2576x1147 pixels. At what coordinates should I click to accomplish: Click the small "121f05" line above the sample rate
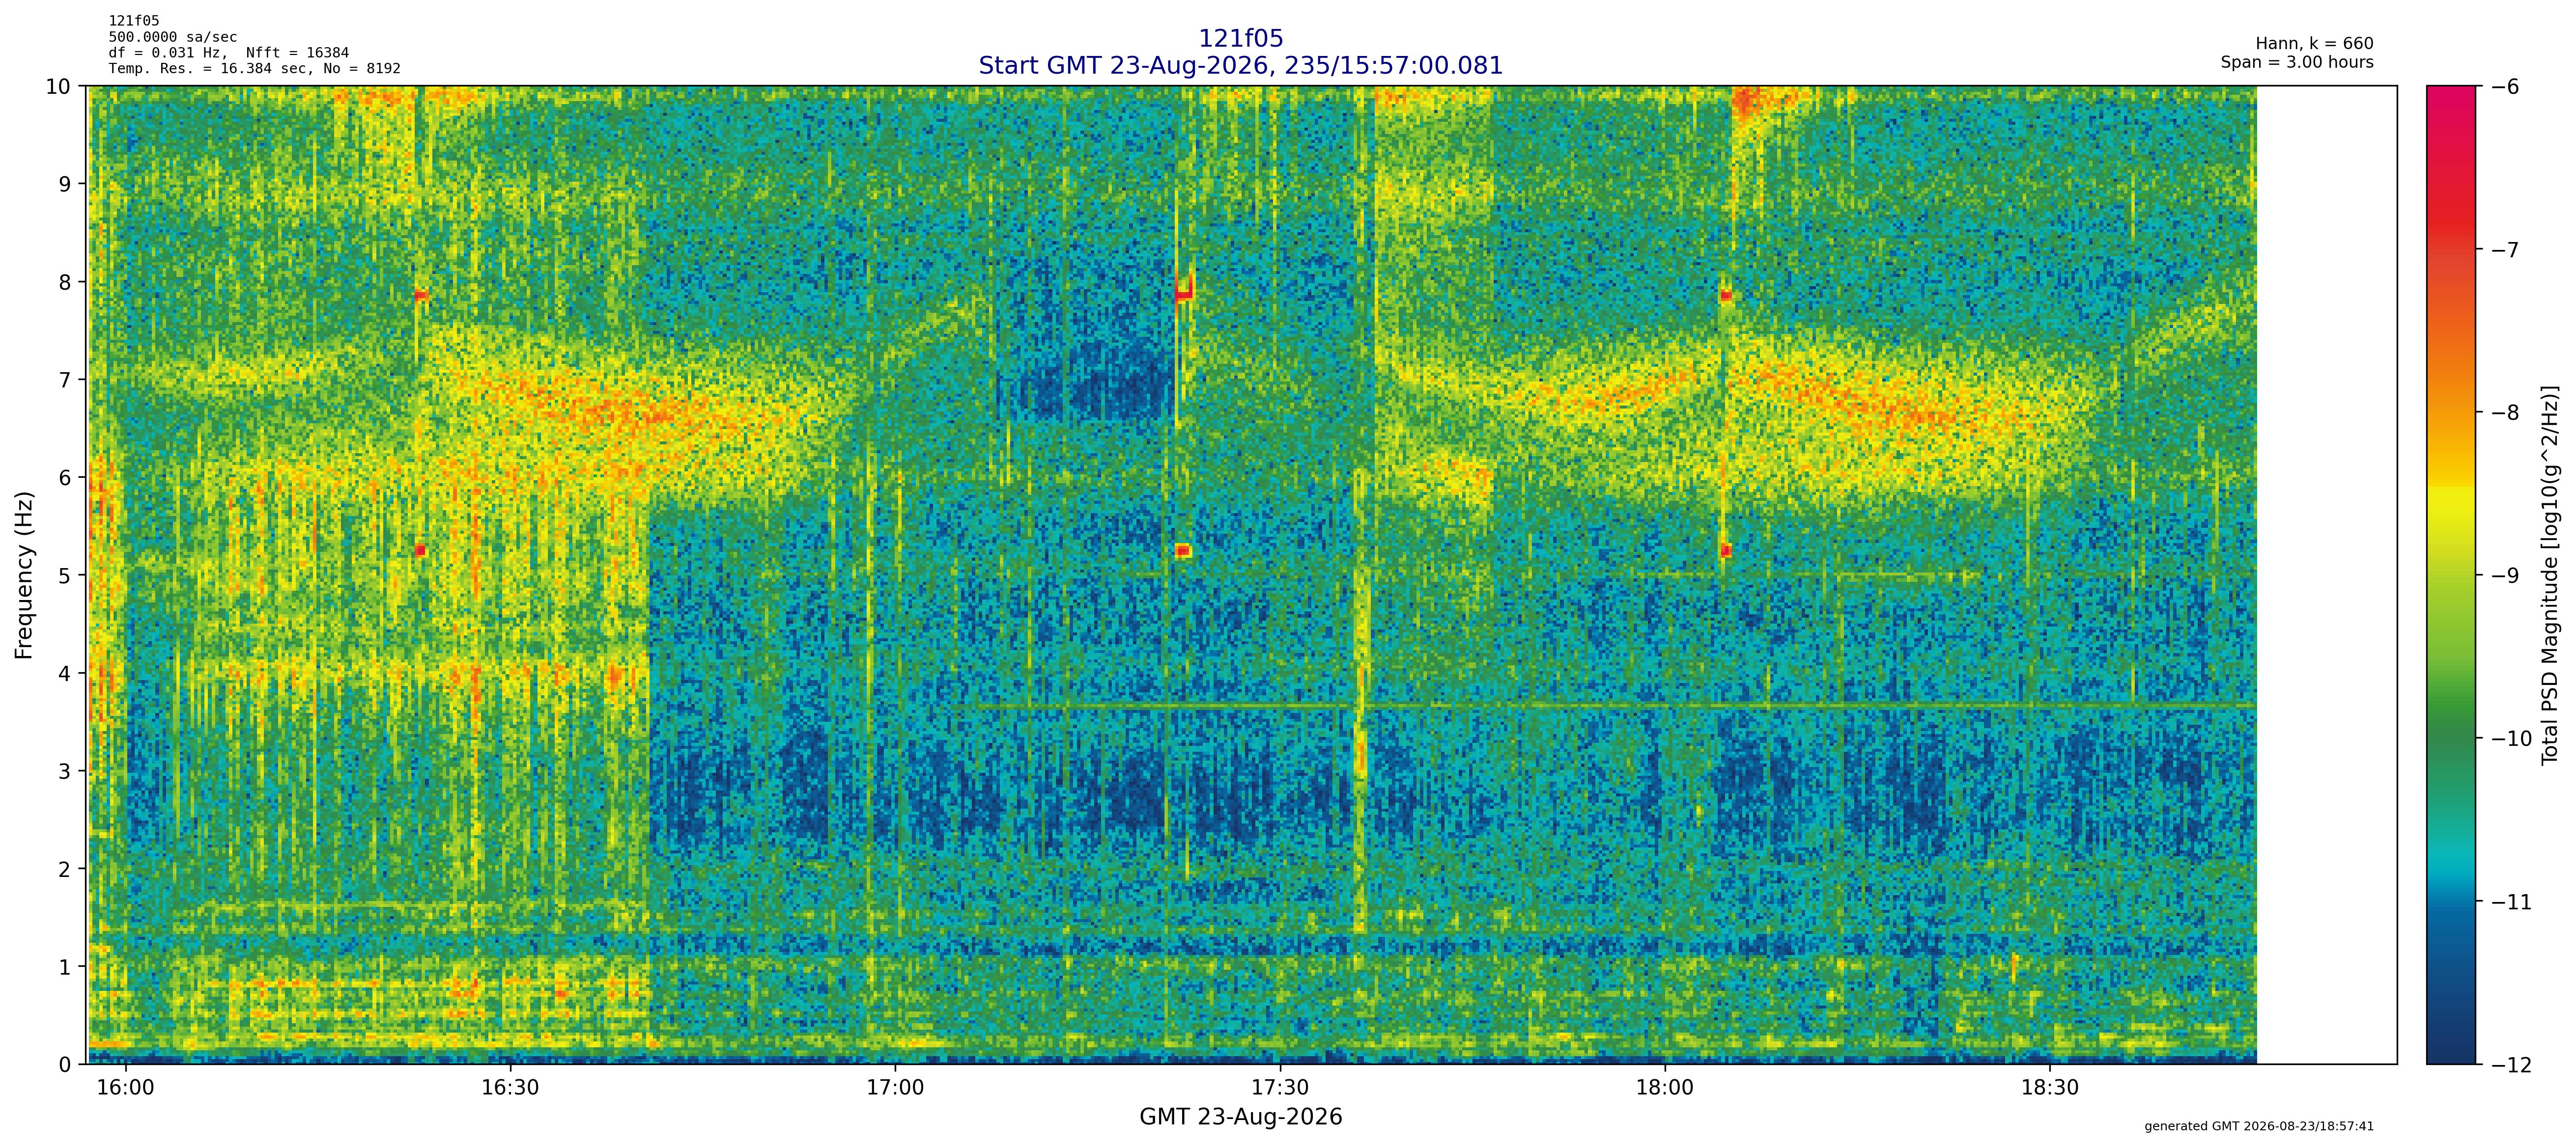134,21
